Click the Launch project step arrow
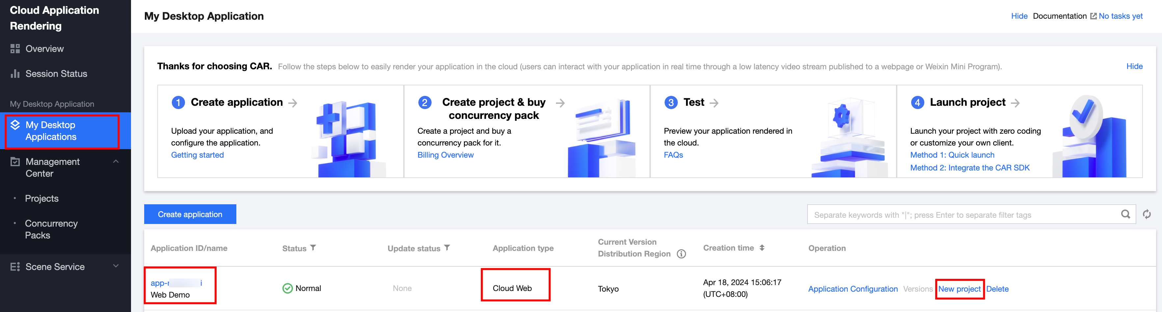 (x=1016, y=103)
